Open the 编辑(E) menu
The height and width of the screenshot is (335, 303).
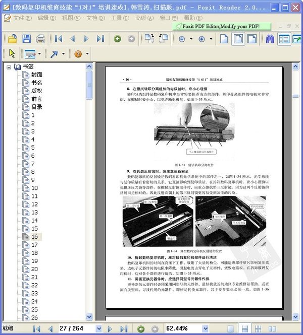point(46,18)
